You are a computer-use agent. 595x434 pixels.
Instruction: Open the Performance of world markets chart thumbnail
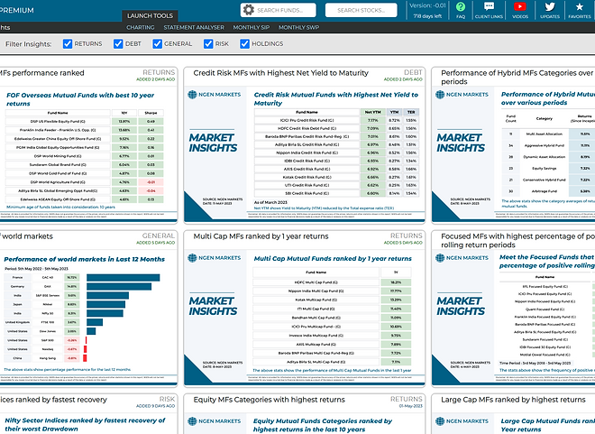[88, 318]
